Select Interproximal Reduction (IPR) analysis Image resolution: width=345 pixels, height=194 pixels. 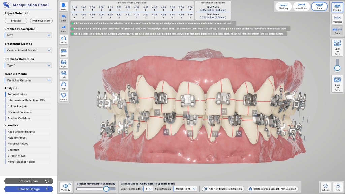(x=28, y=100)
